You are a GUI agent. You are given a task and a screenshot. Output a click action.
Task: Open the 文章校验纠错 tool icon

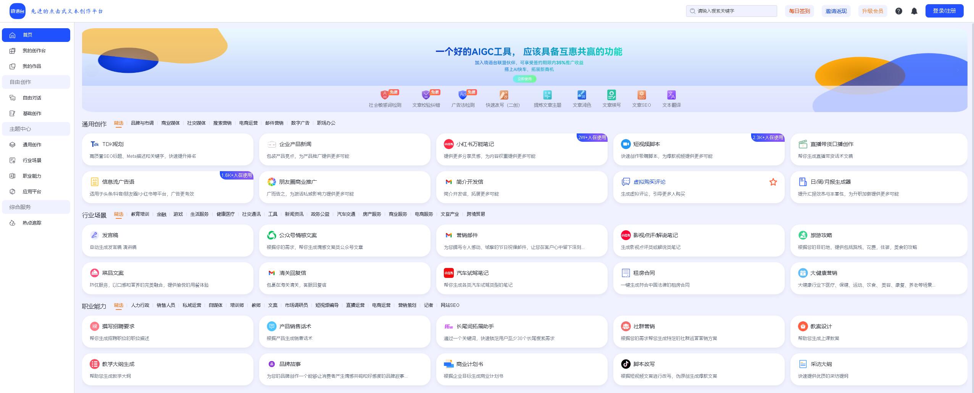point(426,95)
